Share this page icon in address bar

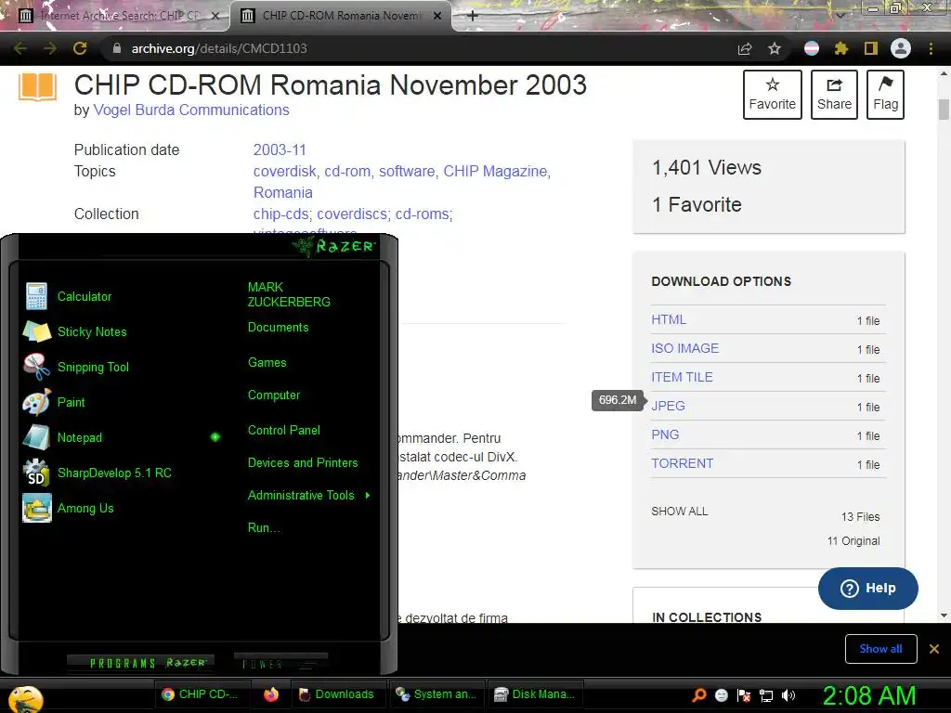click(745, 48)
